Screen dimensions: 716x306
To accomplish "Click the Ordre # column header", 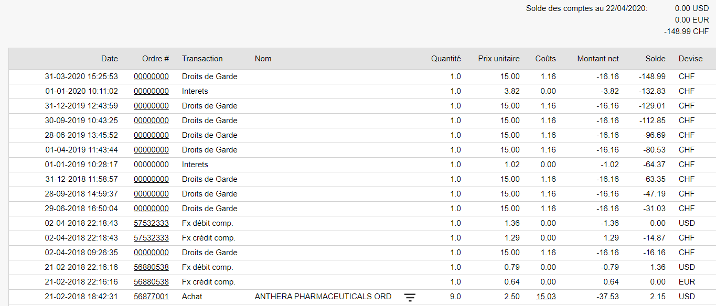I will point(155,59).
